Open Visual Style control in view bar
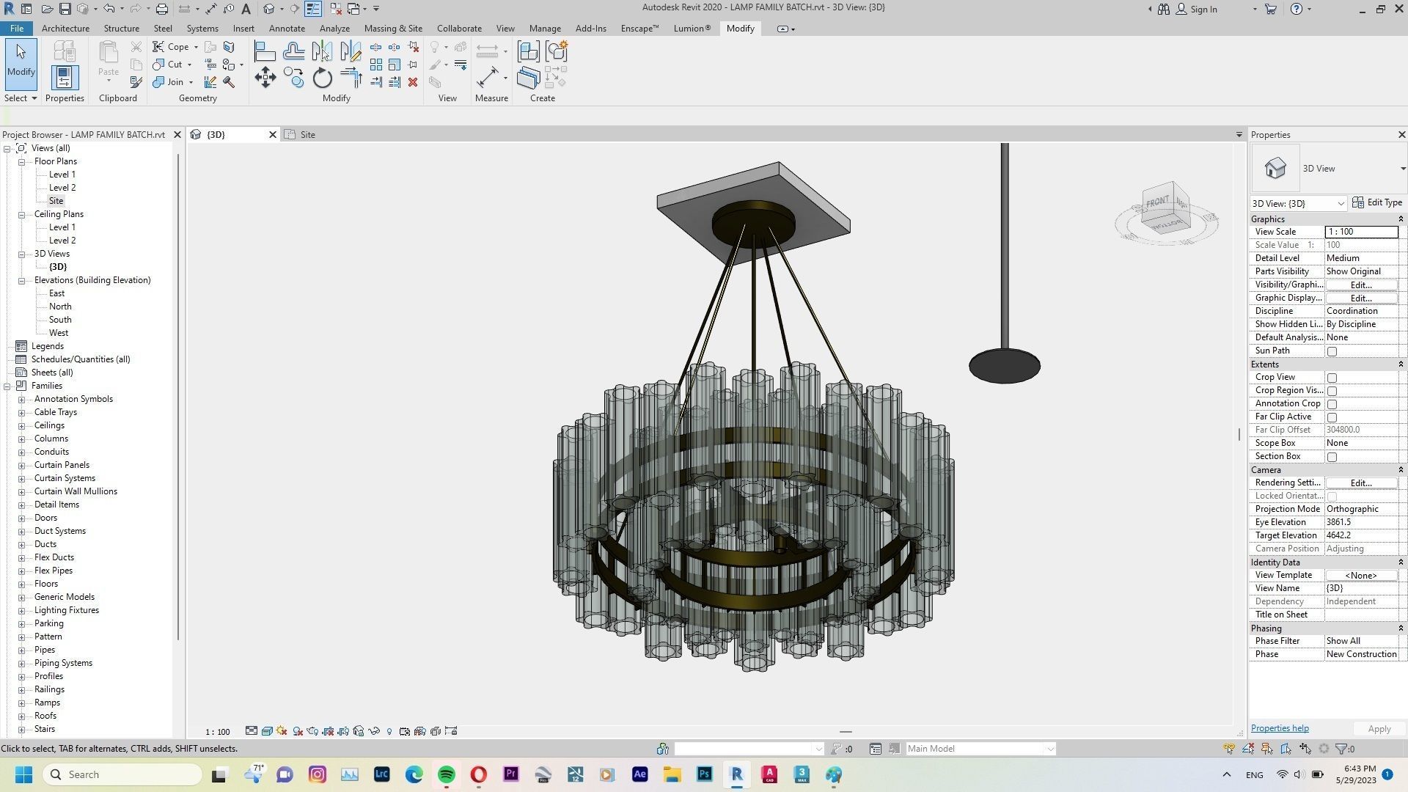 click(267, 731)
